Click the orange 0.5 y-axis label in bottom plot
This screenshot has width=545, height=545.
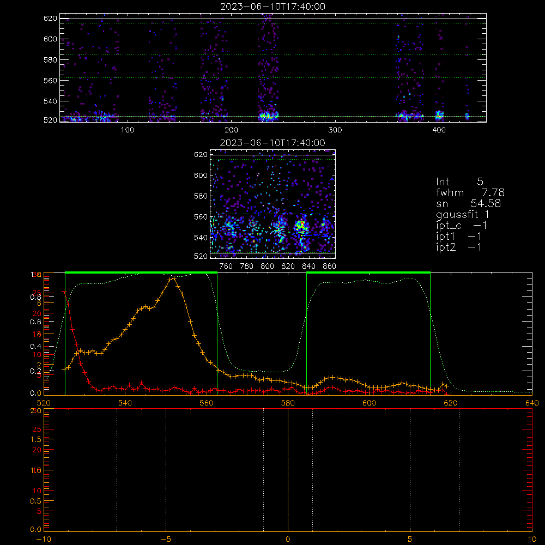(x=36, y=501)
